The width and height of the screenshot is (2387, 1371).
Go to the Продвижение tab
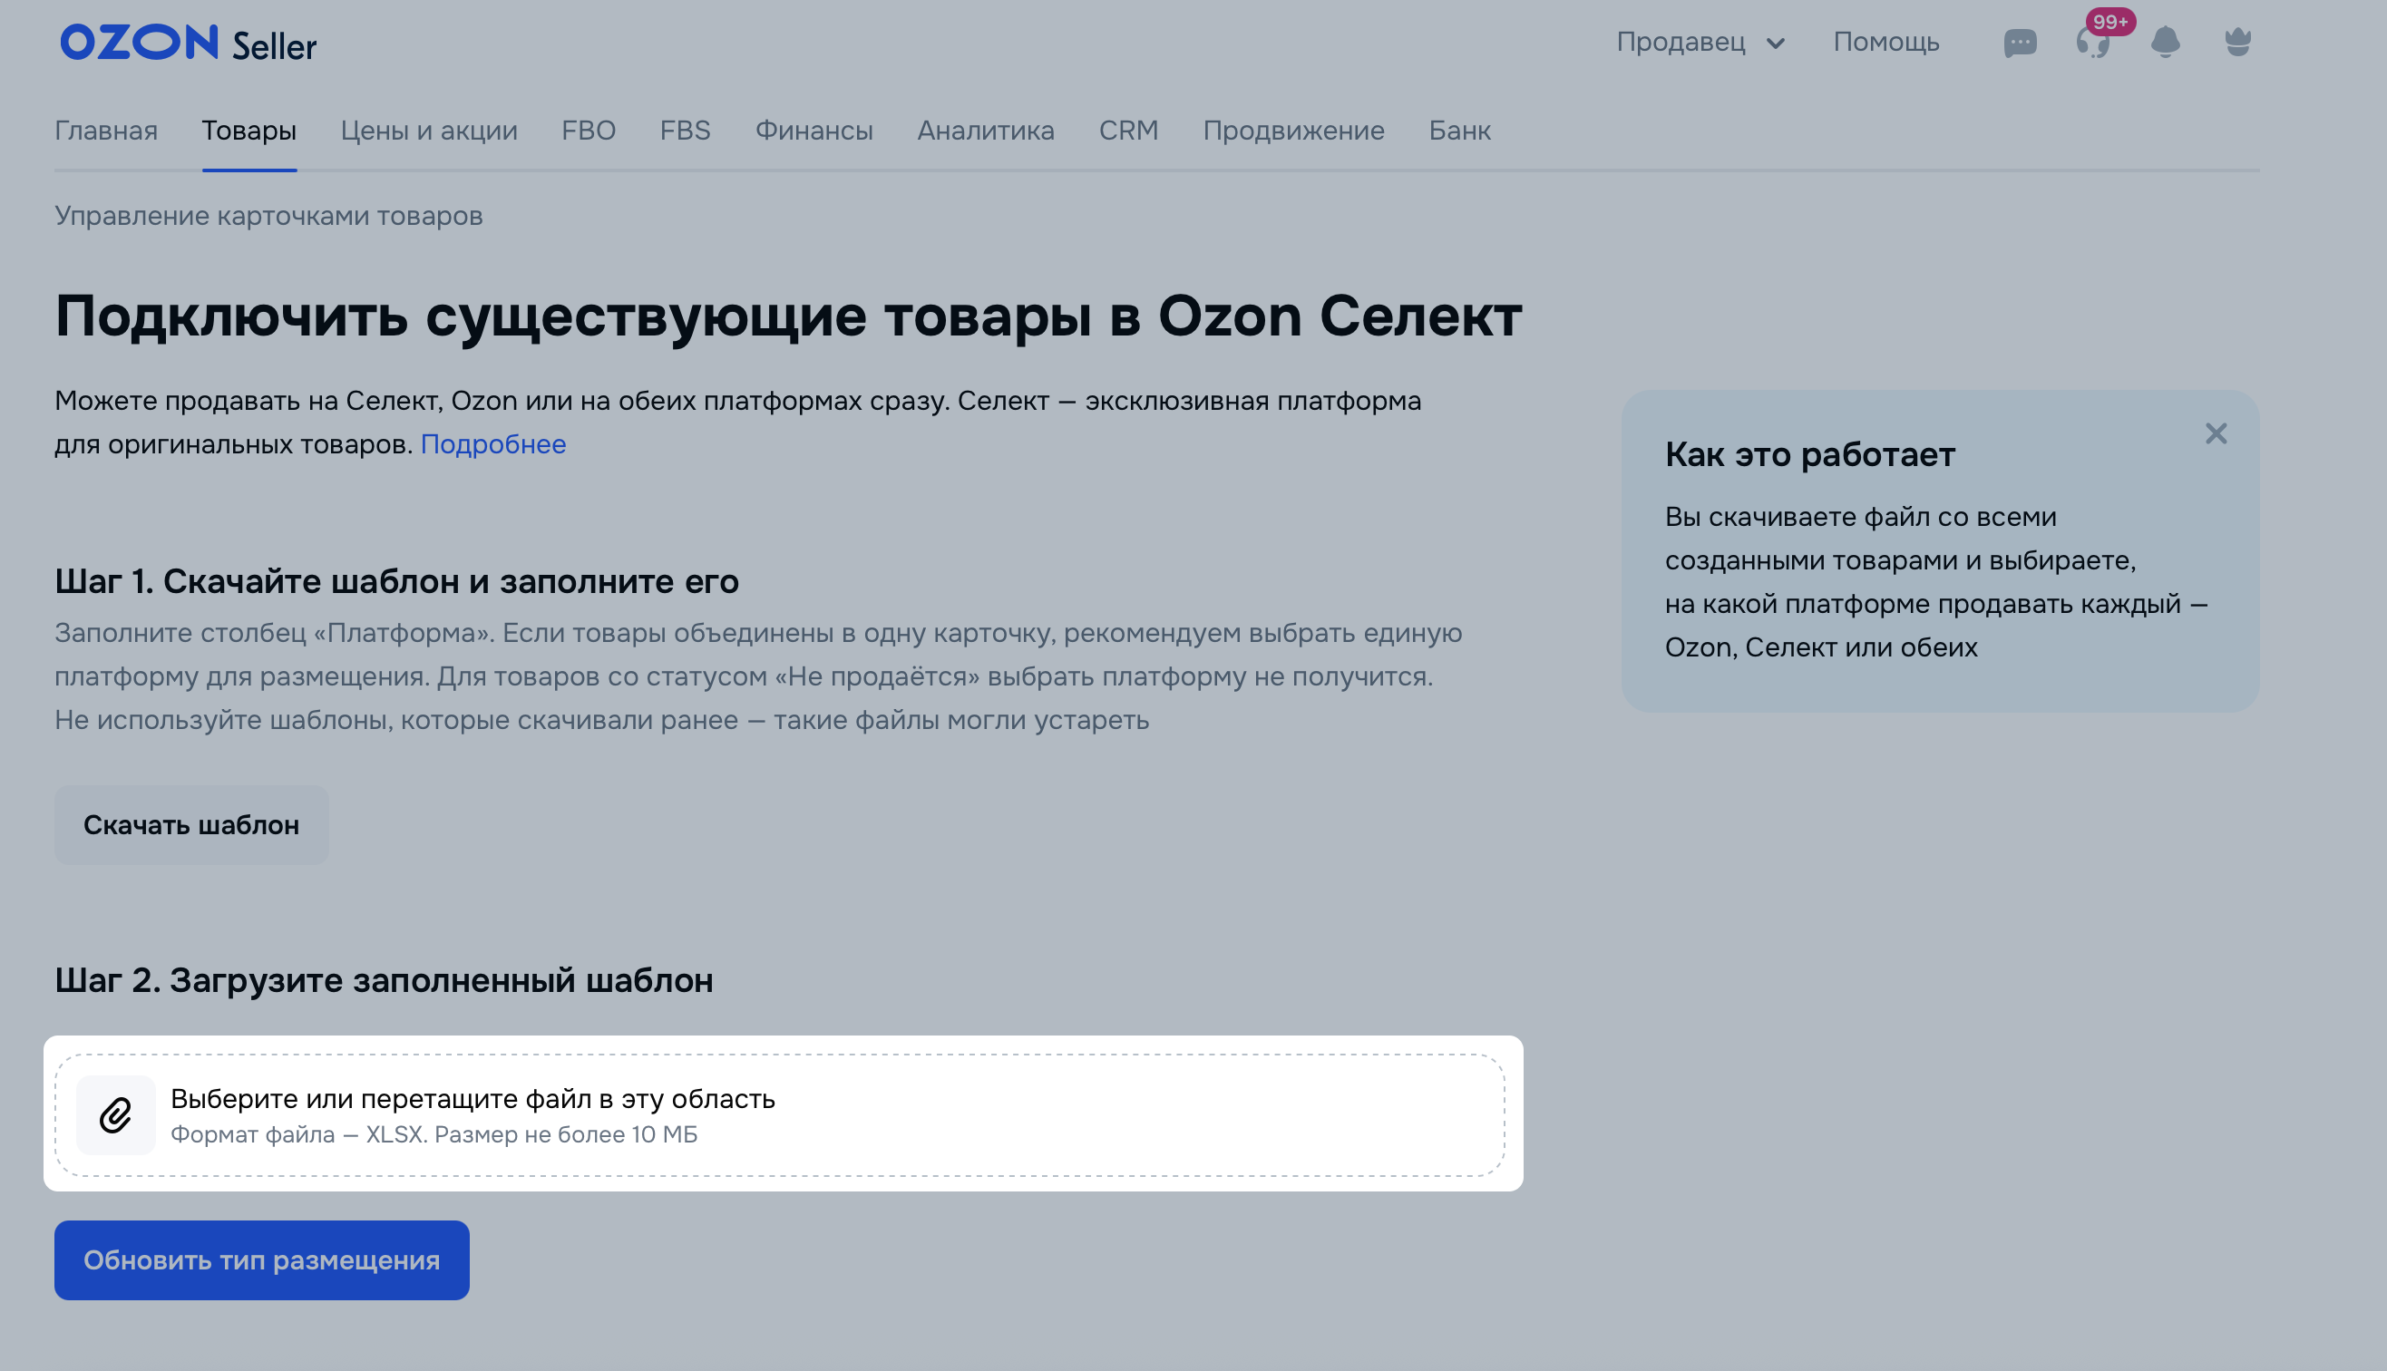coord(1293,131)
